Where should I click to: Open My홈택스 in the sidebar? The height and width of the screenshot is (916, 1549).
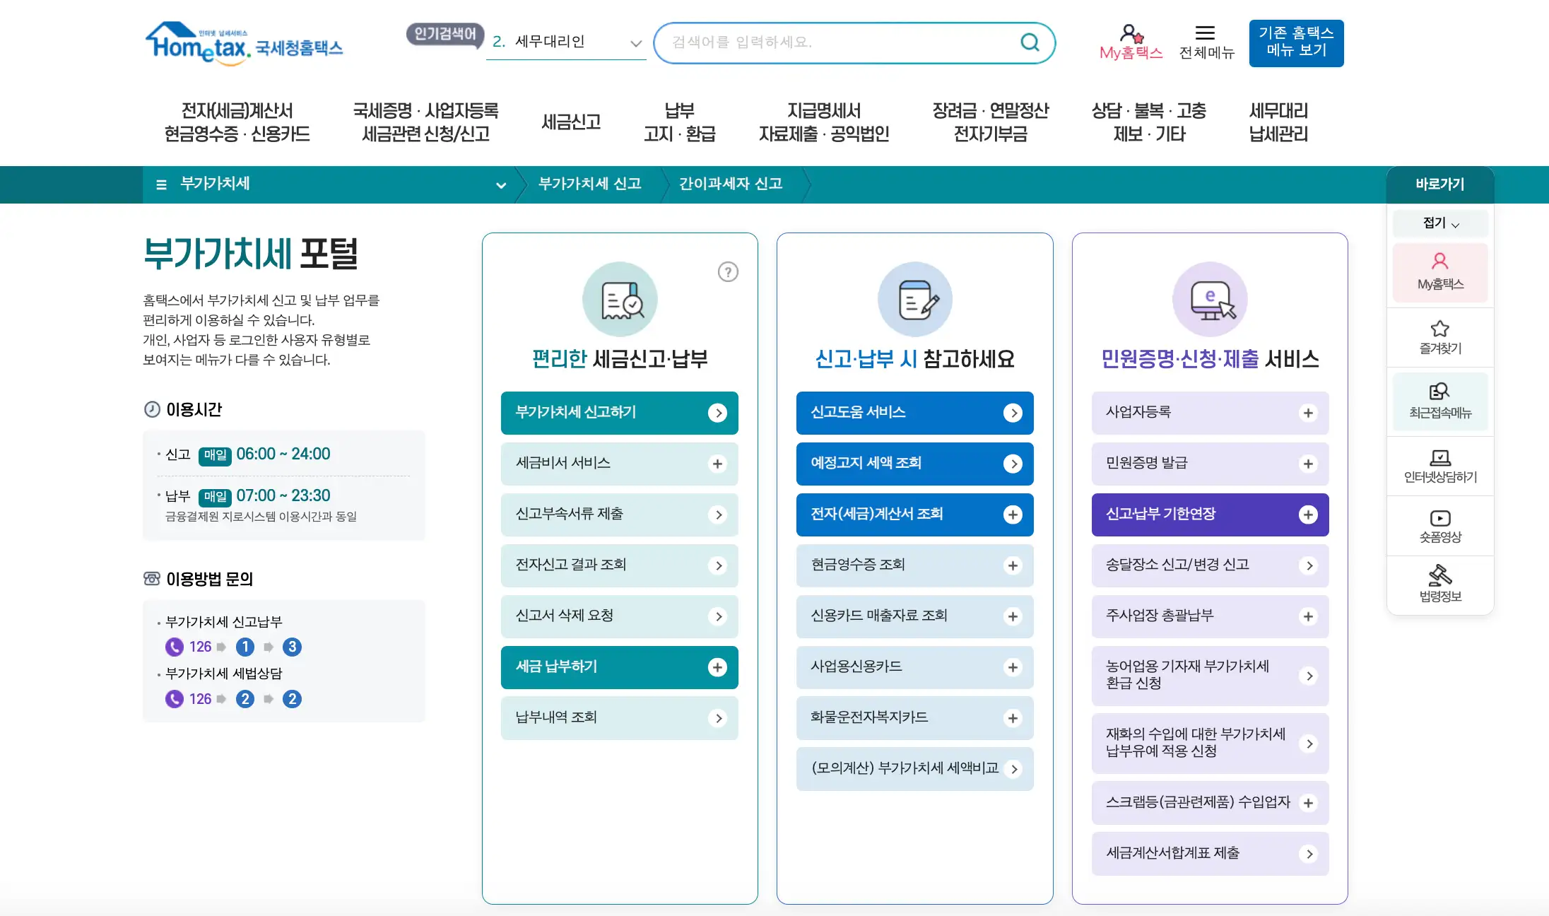pos(1440,272)
